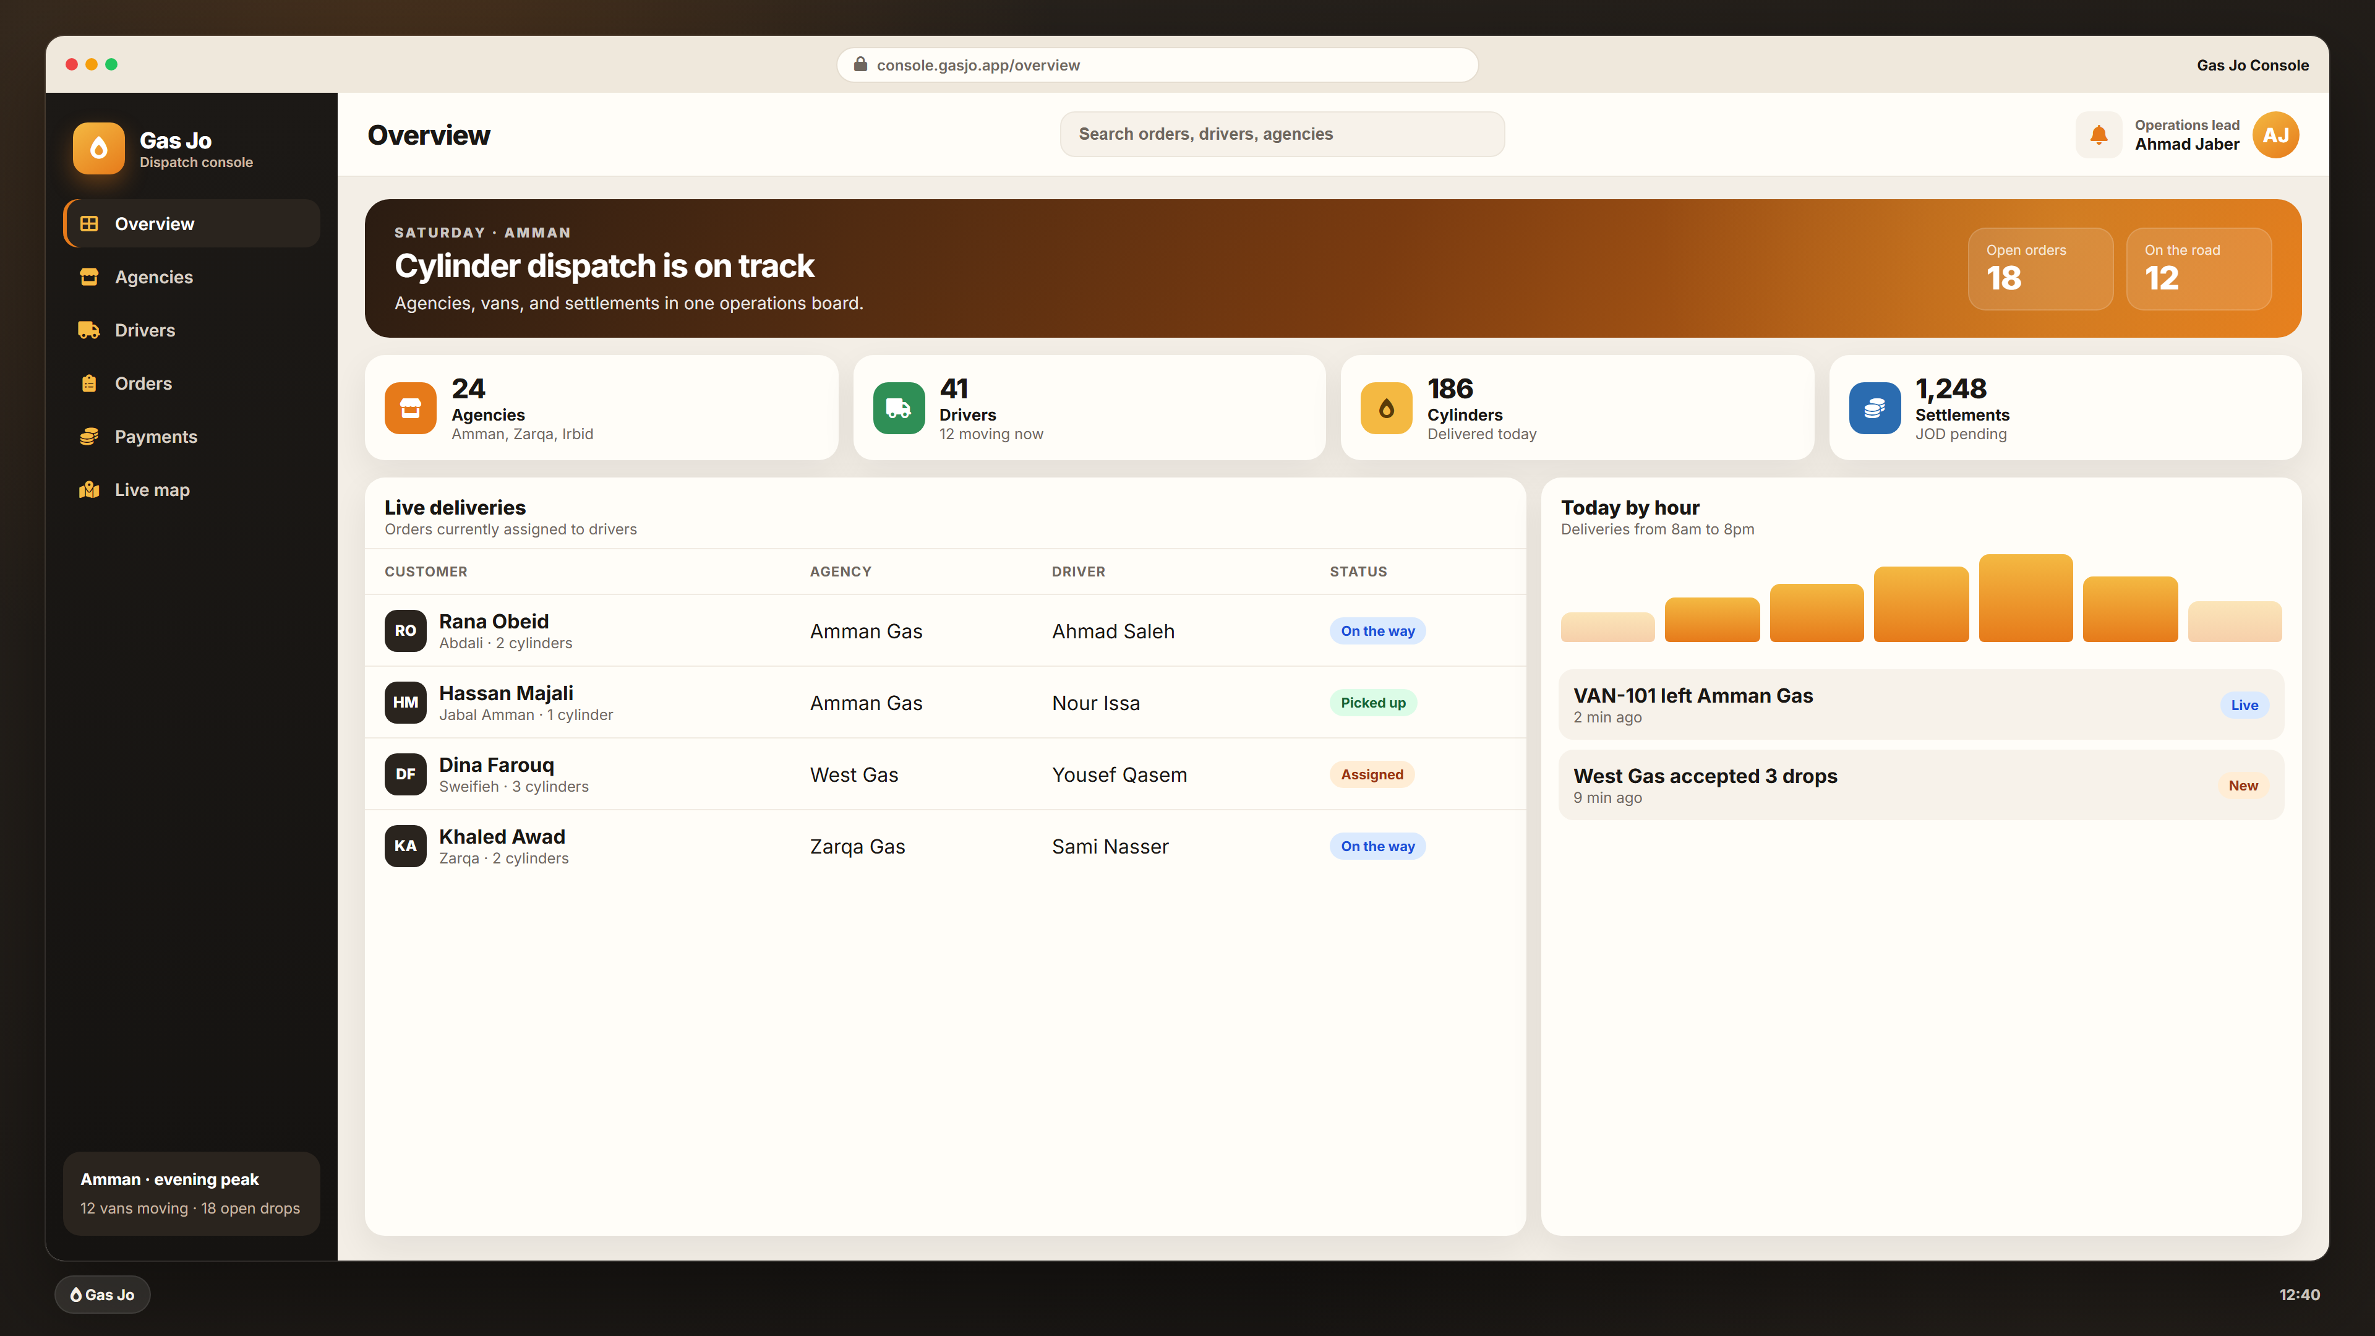Open the West Gas accepted 3 drops event
2375x1336 pixels.
(x=1922, y=785)
